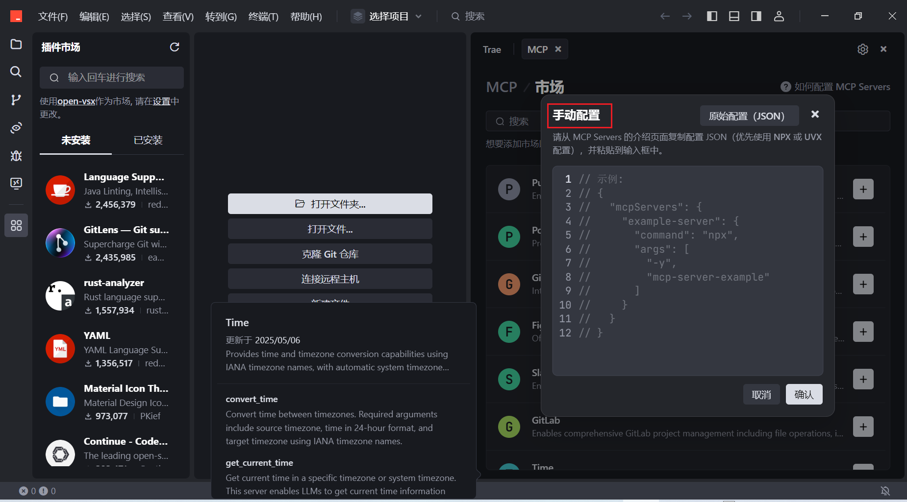Open the MCP settings gear
Viewport: 907px width, 502px height.
[x=863, y=49]
